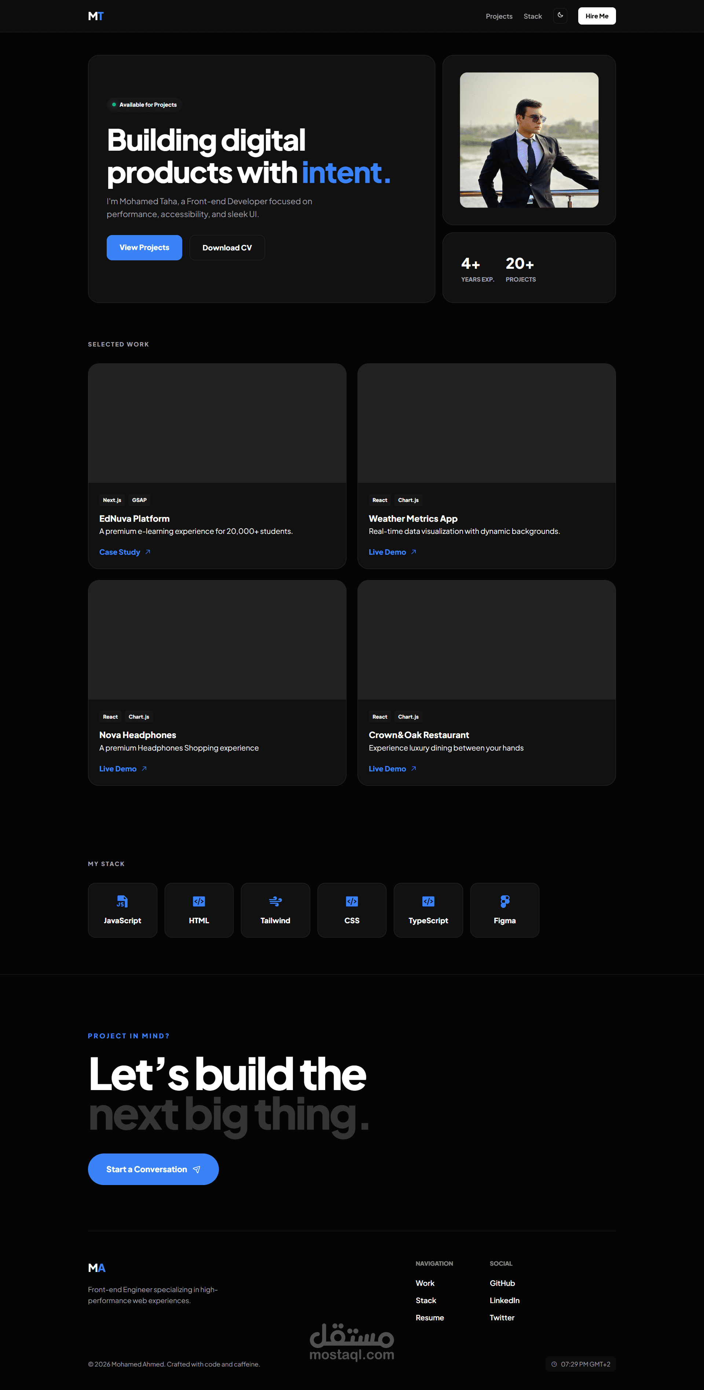Click the Start a Conversation button
Image resolution: width=704 pixels, height=1390 pixels.
153,1169
